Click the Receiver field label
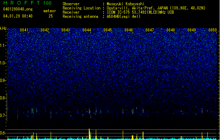Viewport: 220px width, 140px height. click(x=71, y=12)
